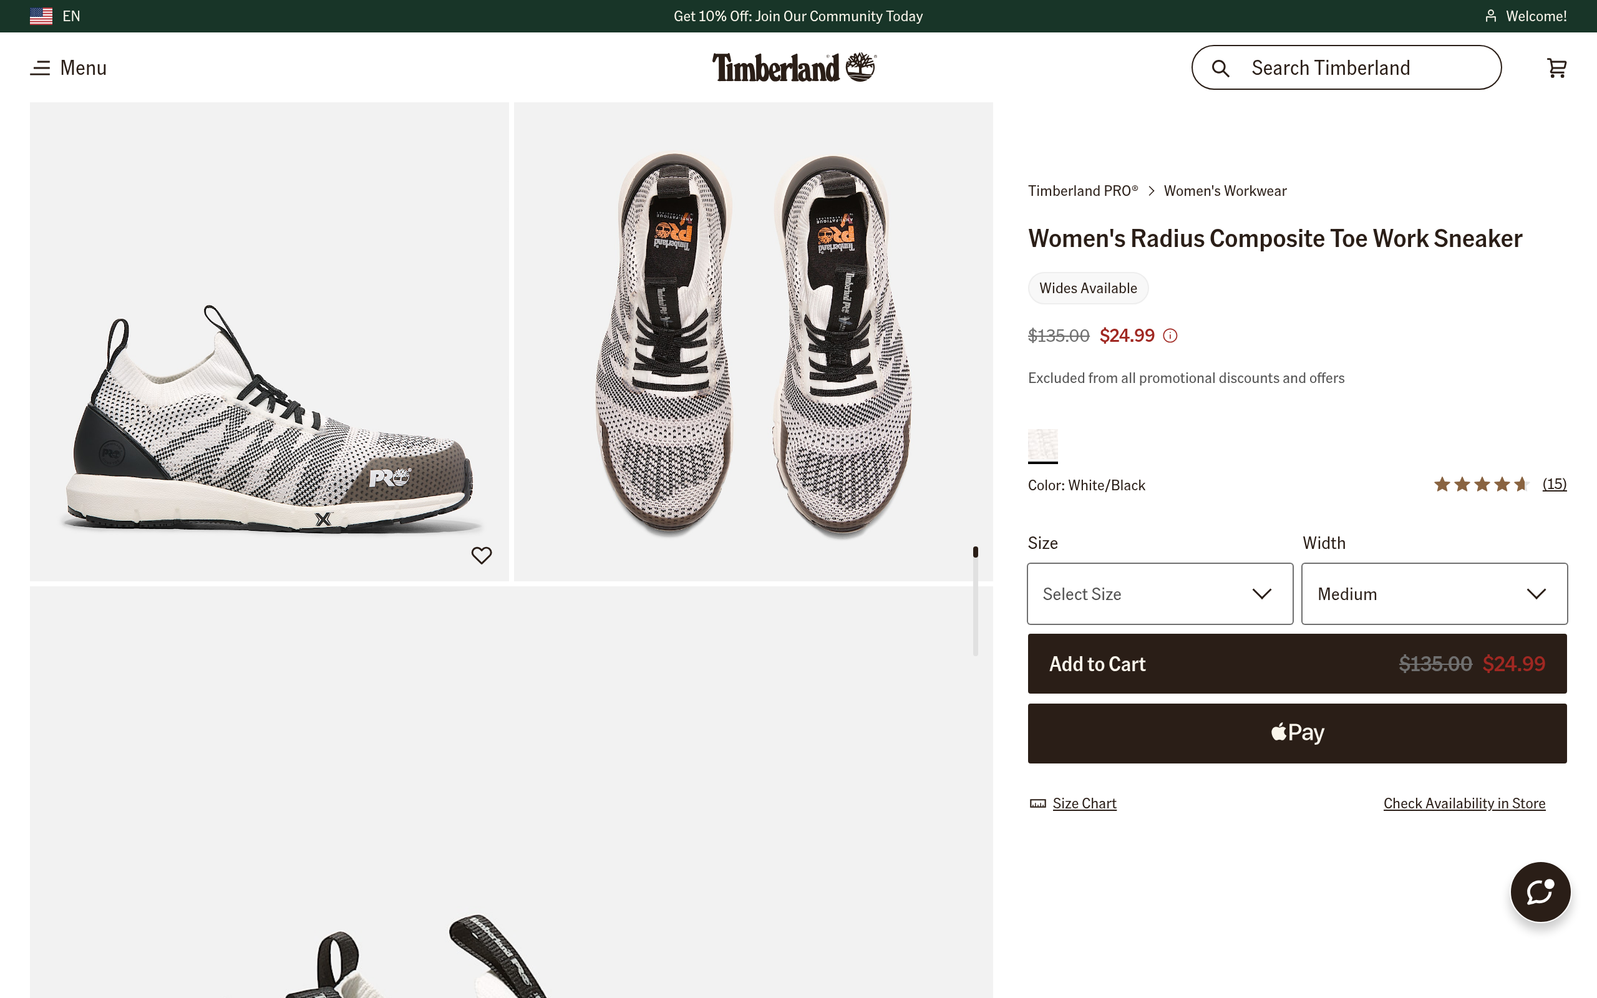Image resolution: width=1597 pixels, height=998 pixels.
Task: Click Check Availability in Store
Action: point(1464,803)
